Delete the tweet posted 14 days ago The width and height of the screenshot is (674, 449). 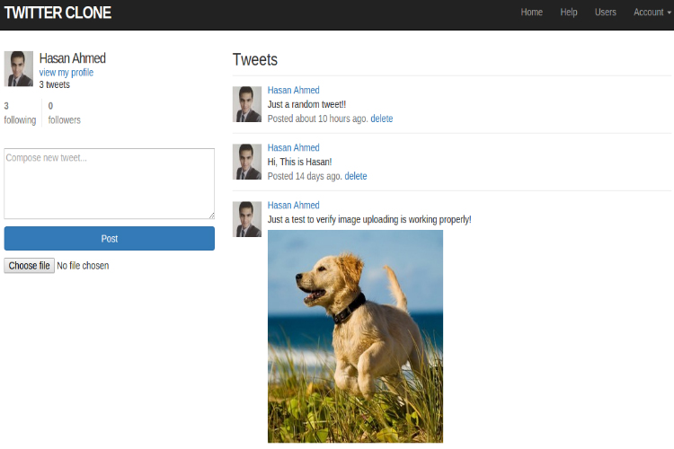355,176
